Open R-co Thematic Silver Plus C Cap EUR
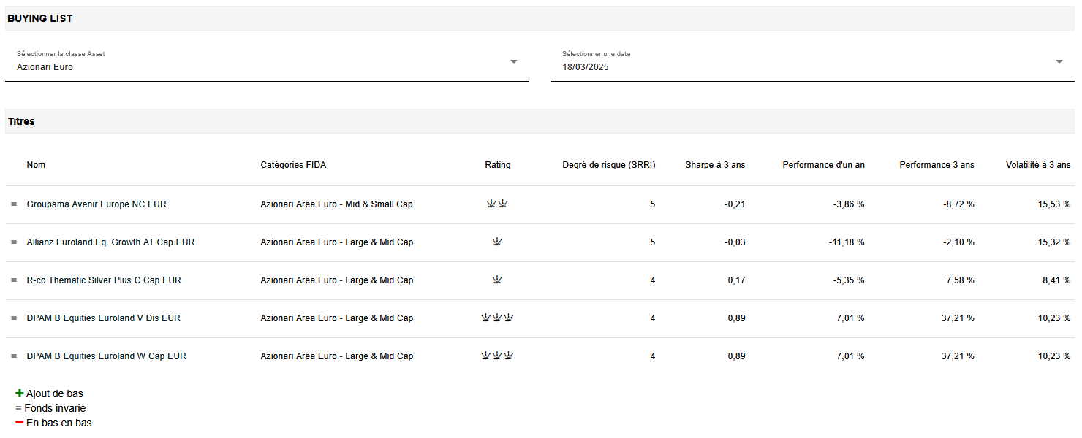 104,280
